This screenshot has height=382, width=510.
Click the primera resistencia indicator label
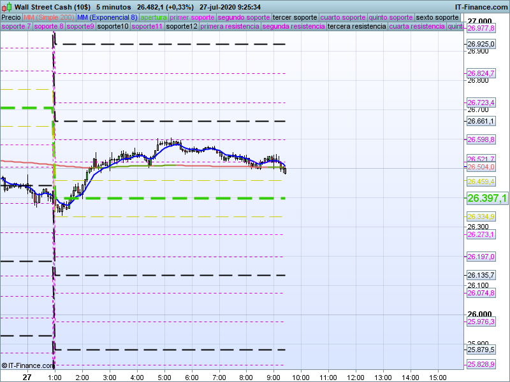[229, 27]
